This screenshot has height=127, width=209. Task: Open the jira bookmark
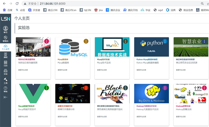[98, 10]
